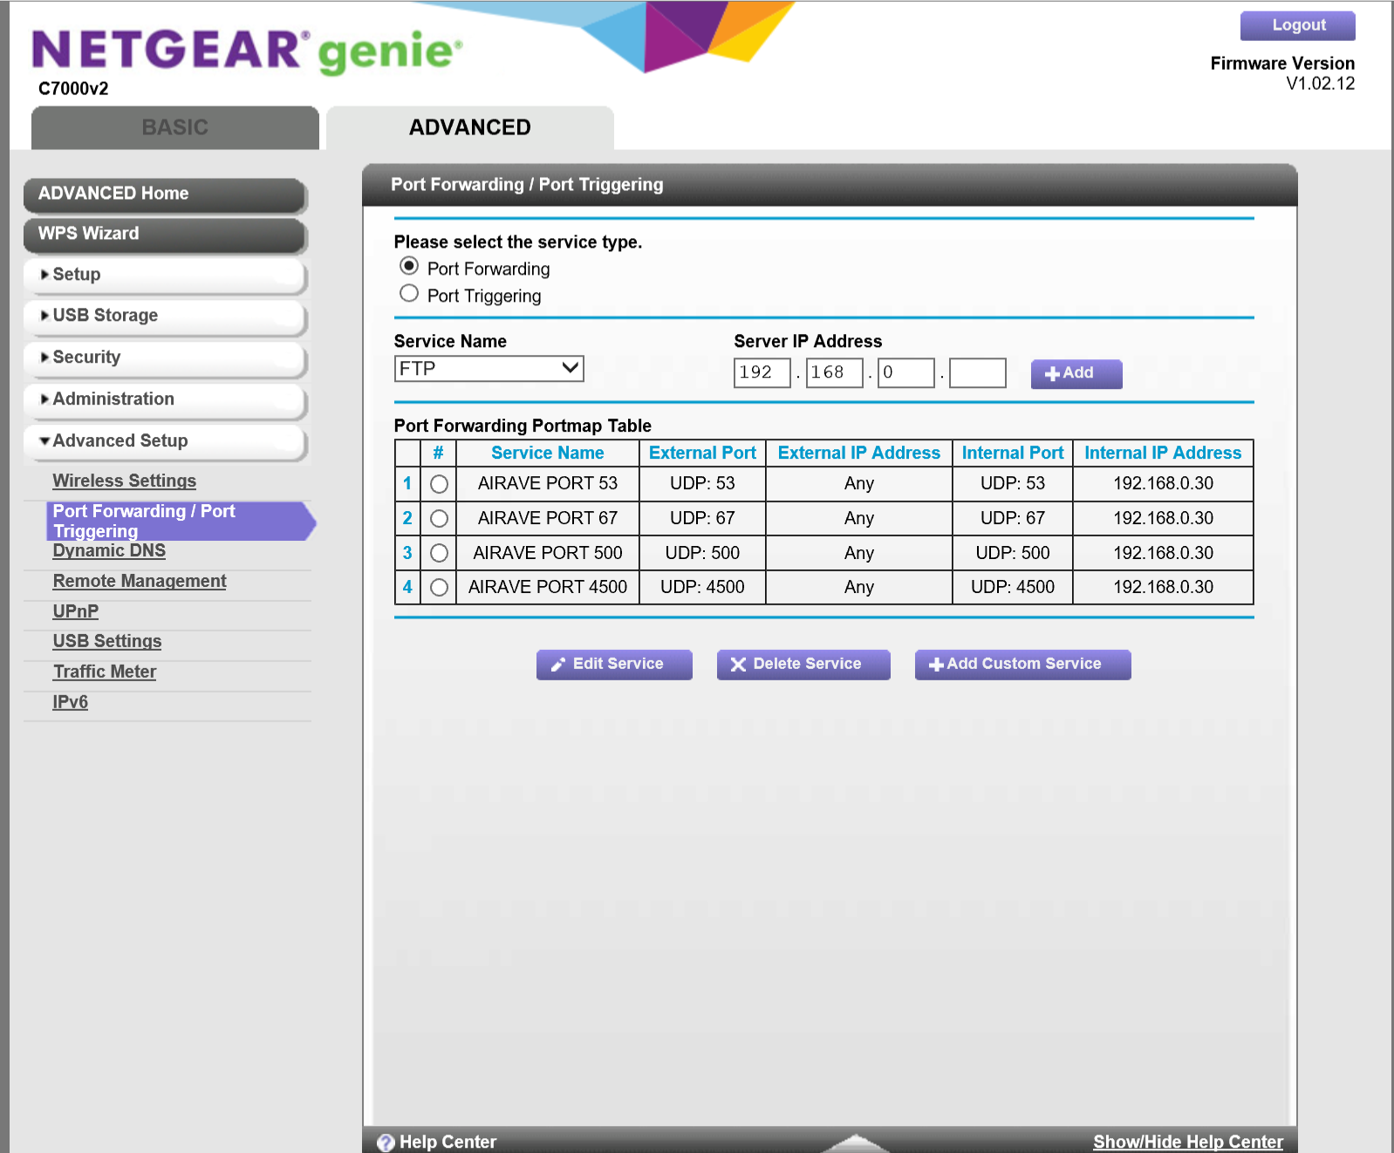Click the External Port column header
The height and width of the screenshot is (1153, 1394).
tap(702, 453)
